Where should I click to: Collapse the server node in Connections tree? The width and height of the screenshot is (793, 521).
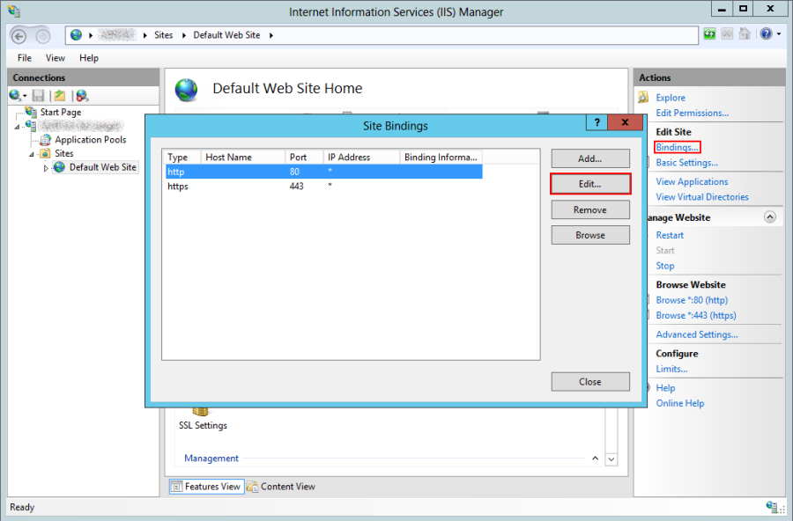[x=17, y=127]
